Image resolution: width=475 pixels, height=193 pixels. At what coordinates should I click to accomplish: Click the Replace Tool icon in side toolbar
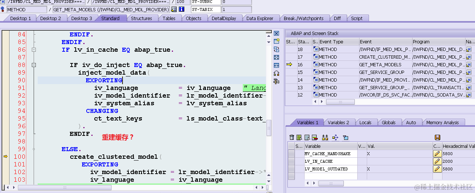point(276,50)
